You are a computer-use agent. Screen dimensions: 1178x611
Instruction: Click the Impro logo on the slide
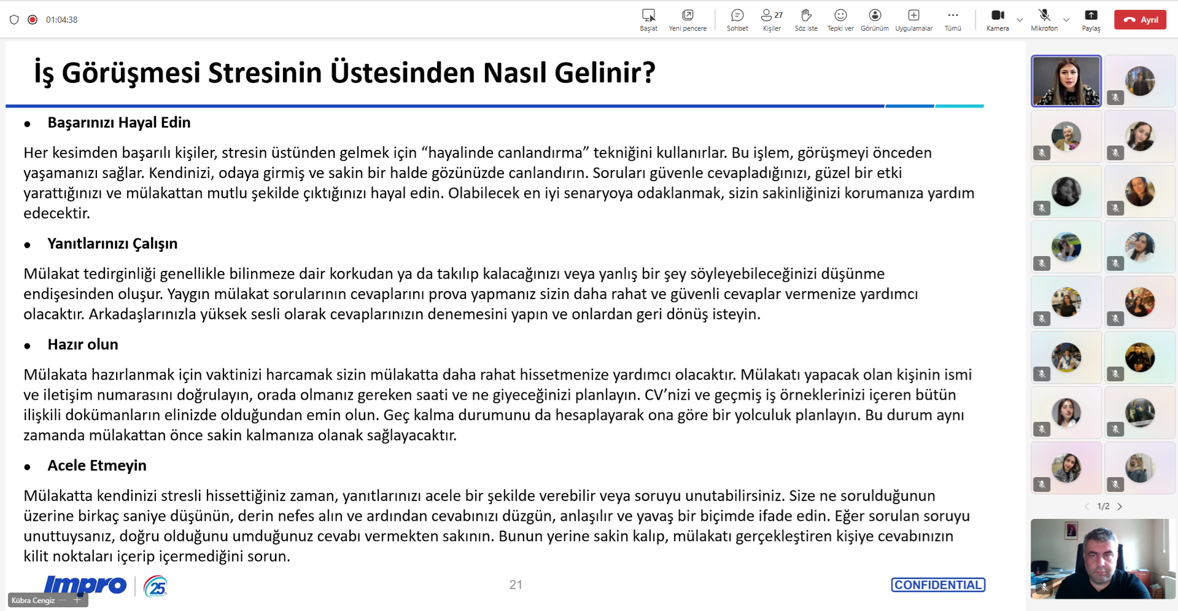85,586
